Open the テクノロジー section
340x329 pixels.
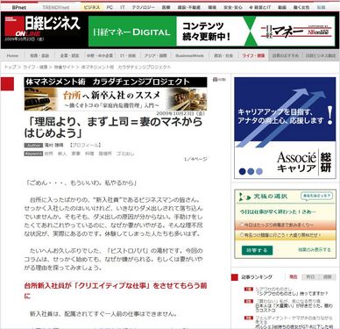[143, 7]
